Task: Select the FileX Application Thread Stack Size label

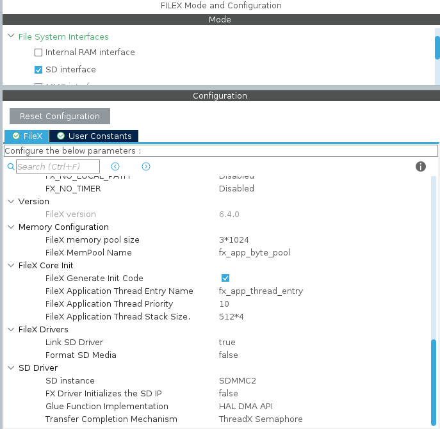Action: (x=118, y=317)
